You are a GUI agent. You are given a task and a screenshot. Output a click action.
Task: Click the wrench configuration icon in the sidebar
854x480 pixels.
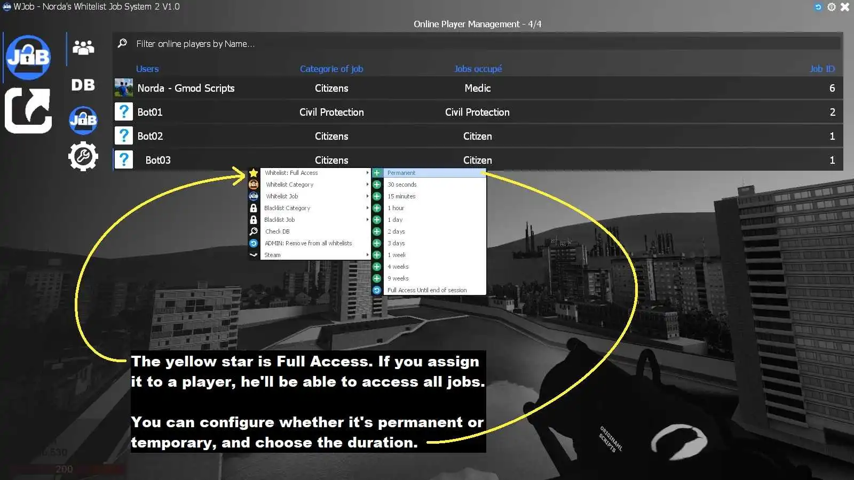pos(83,155)
